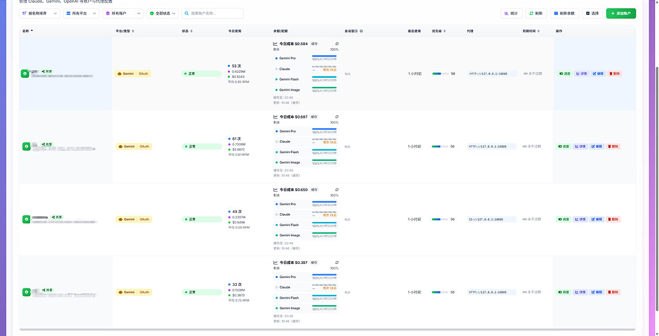Click green account icon in 61 次 row
Viewport: 659px width, 336px height.
pyautogui.click(x=26, y=146)
